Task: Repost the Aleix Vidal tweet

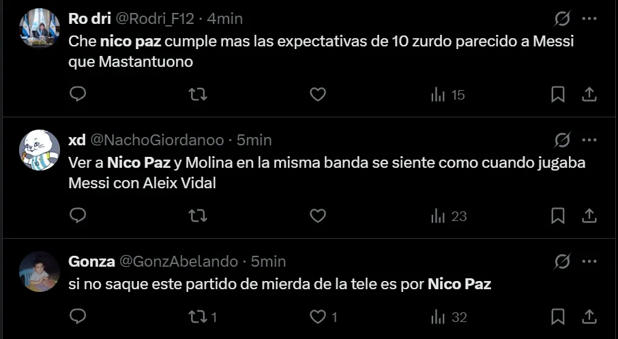Action: pyautogui.click(x=197, y=216)
